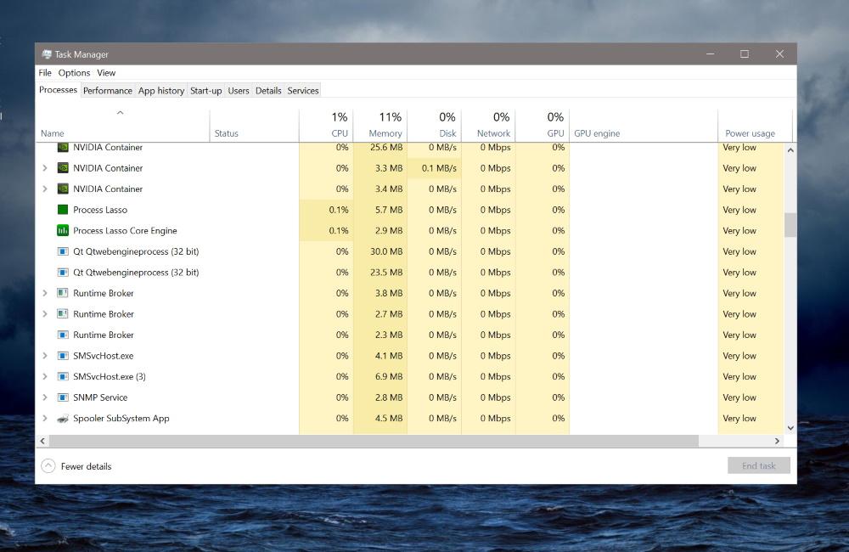Click the 30.0 MB memory value cell

[x=380, y=251]
